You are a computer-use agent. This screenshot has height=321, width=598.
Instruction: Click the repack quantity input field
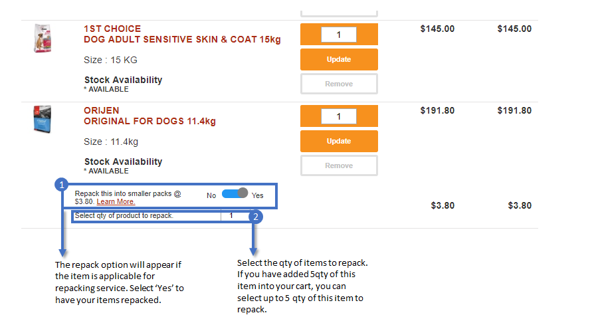235,216
